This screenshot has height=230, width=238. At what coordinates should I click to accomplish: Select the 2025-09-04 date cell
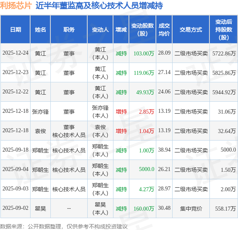tap(15, 169)
